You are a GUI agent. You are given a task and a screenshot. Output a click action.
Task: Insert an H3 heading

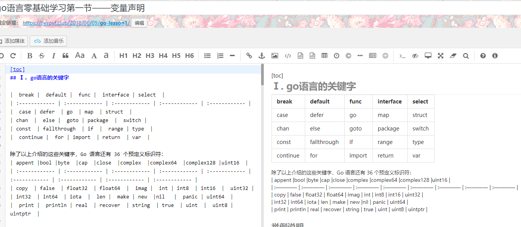150,56
